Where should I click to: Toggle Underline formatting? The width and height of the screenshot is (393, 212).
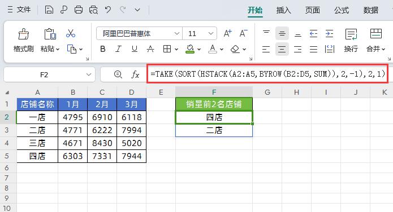tap(135, 49)
